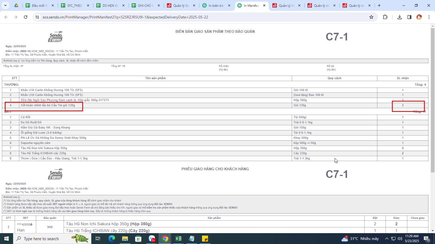Click the Type here to search box
Screen dimensions: 435x244
pos(52,239)
